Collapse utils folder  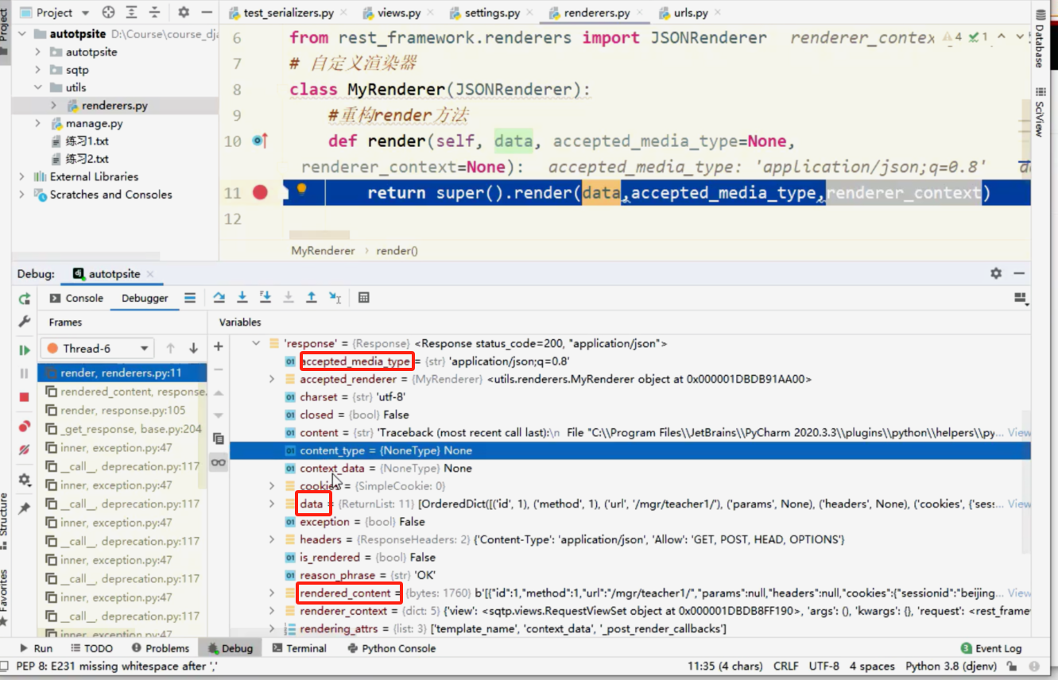37,87
